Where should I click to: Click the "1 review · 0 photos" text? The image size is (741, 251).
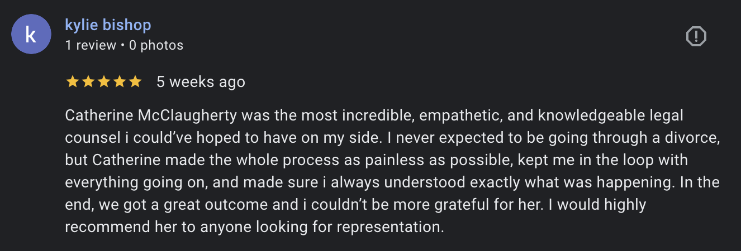[x=124, y=45]
